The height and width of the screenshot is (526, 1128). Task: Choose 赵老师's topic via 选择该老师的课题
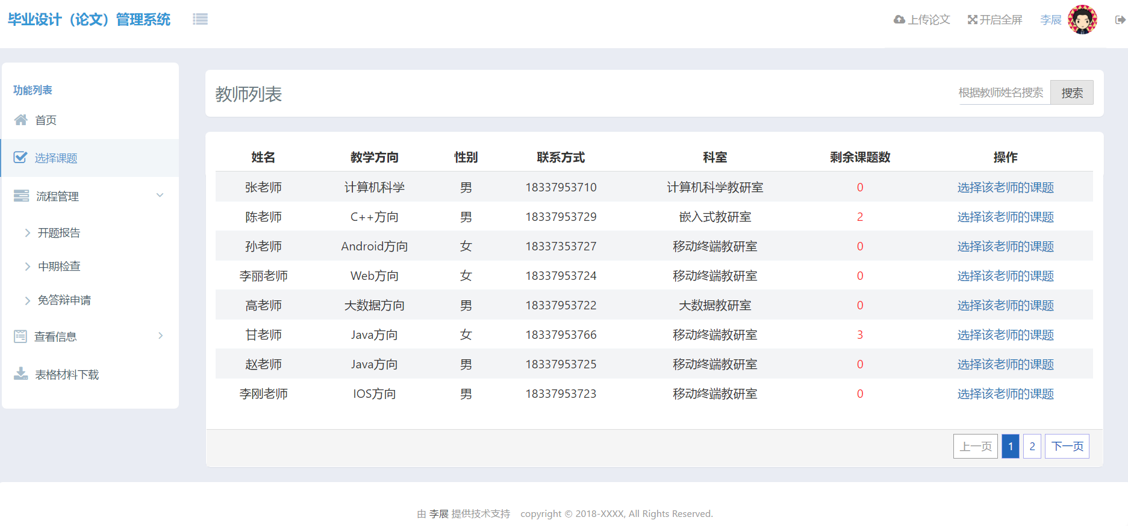pyautogui.click(x=1006, y=364)
